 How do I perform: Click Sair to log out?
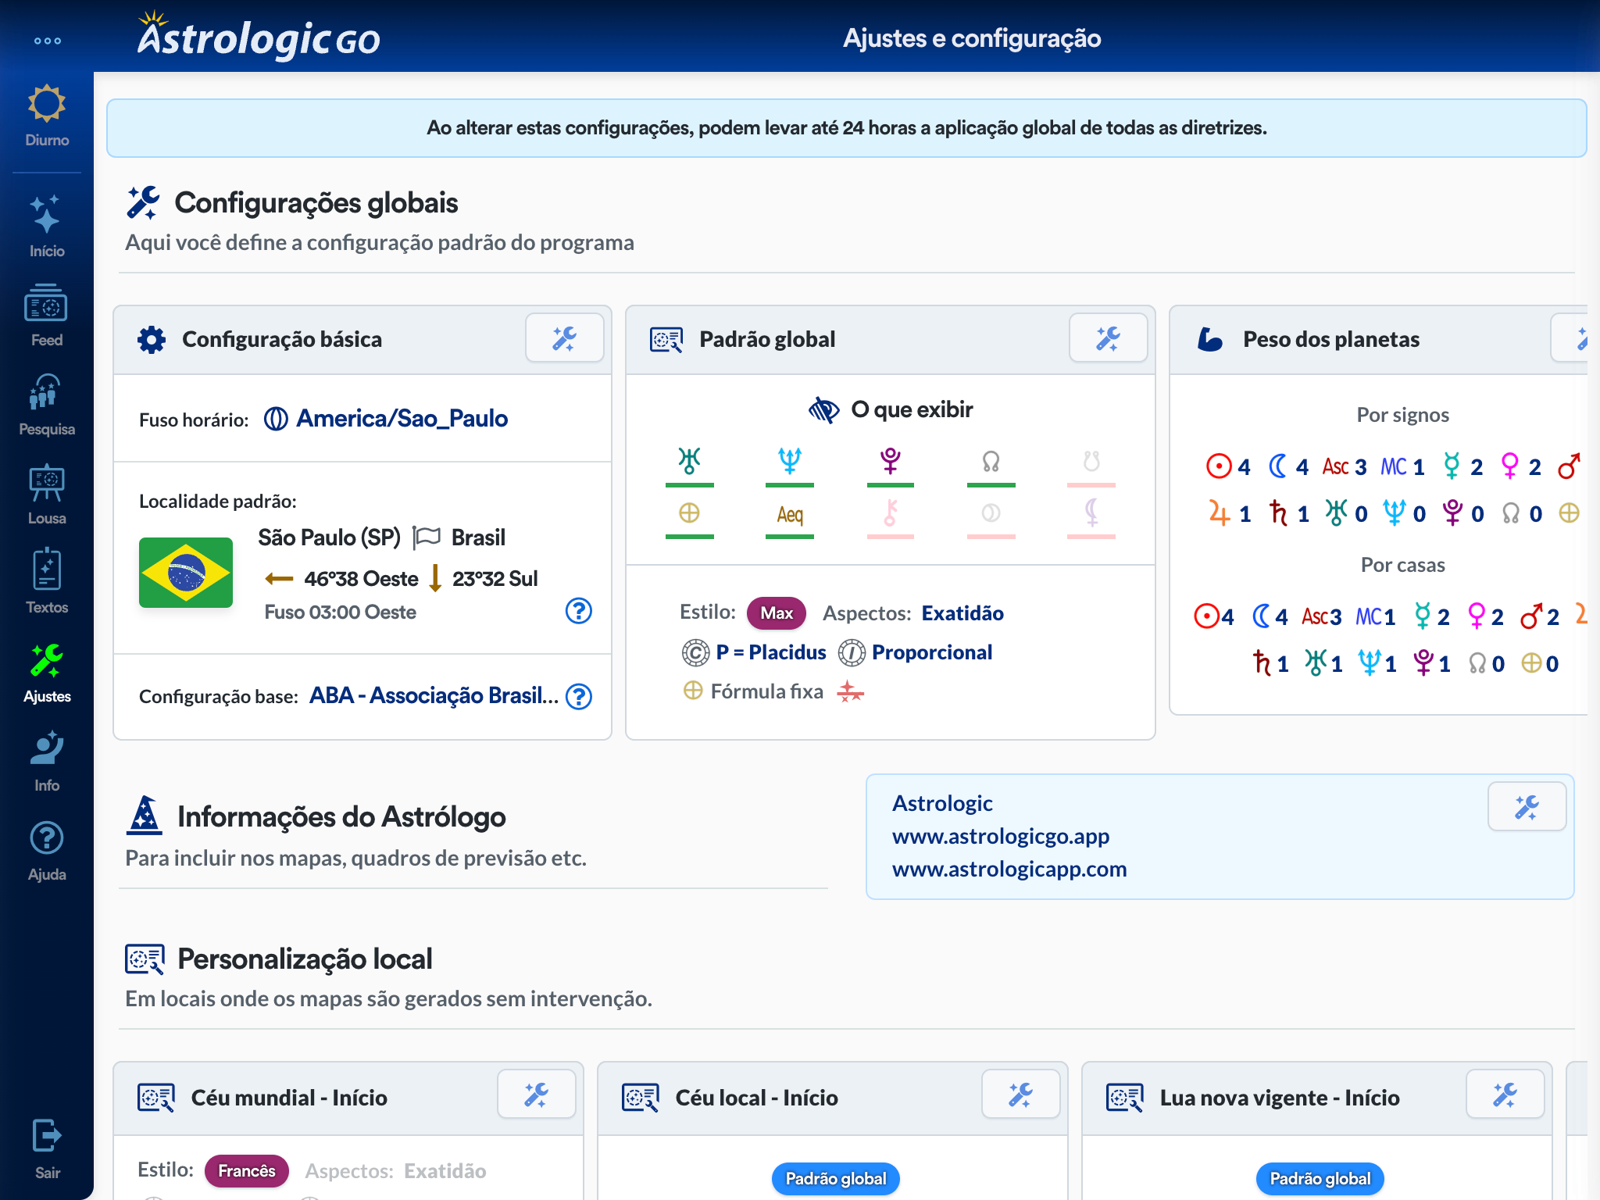click(x=47, y=1148)
